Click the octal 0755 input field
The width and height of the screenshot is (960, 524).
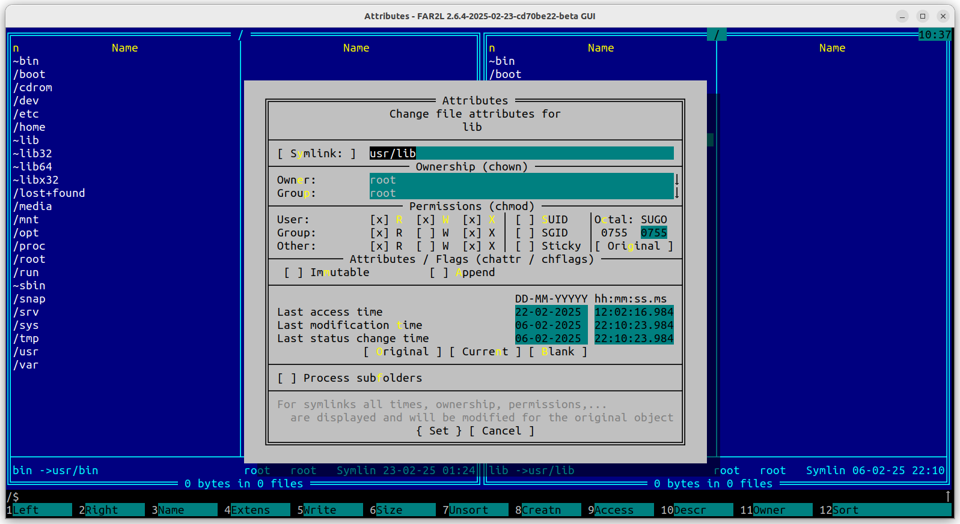pyautogui.click(x=653, y=233)
